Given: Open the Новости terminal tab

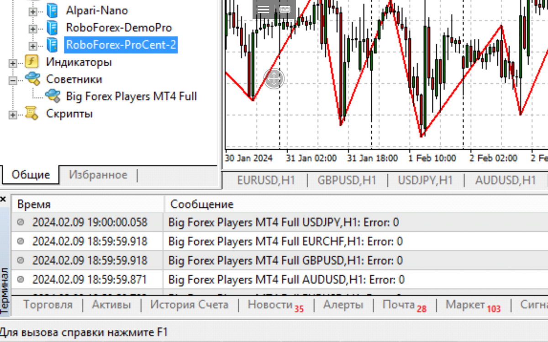Looking at the screenshot, I should tap(275, 305).
